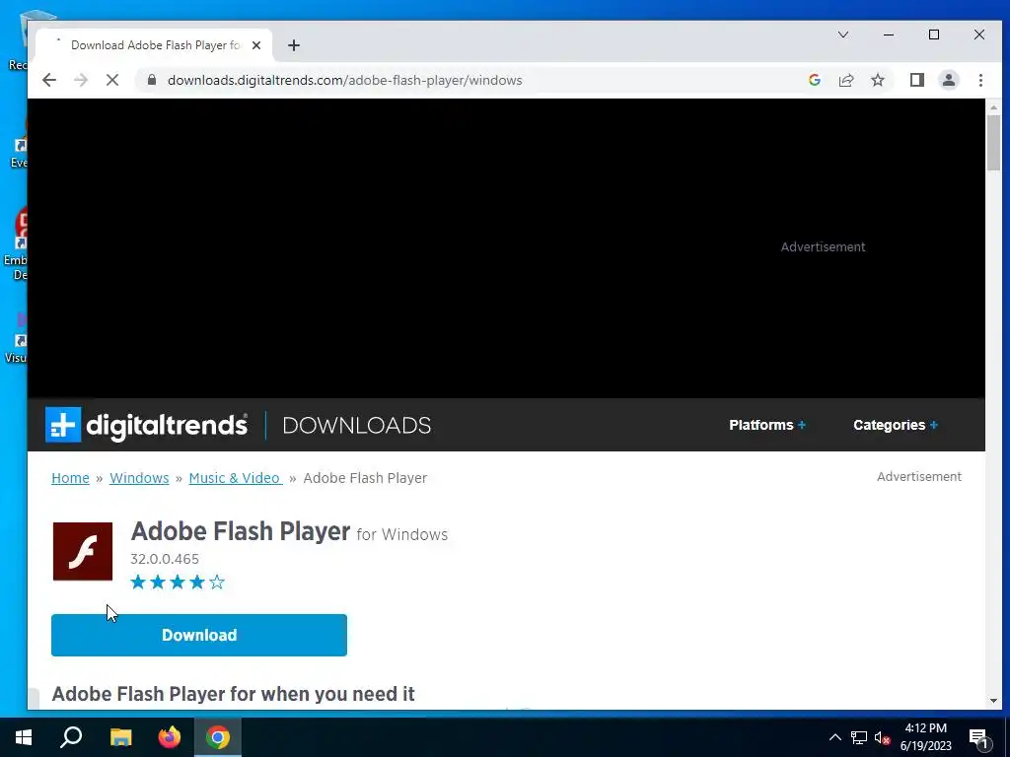Open the Music & Video breadcrumb link
This screenshot has height=757, width=1010.
[236, 478]
